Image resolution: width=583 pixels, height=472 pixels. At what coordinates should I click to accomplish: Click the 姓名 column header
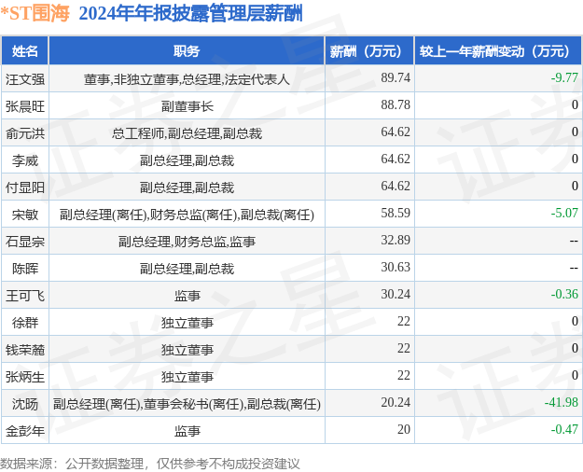(x=25, y=51)
